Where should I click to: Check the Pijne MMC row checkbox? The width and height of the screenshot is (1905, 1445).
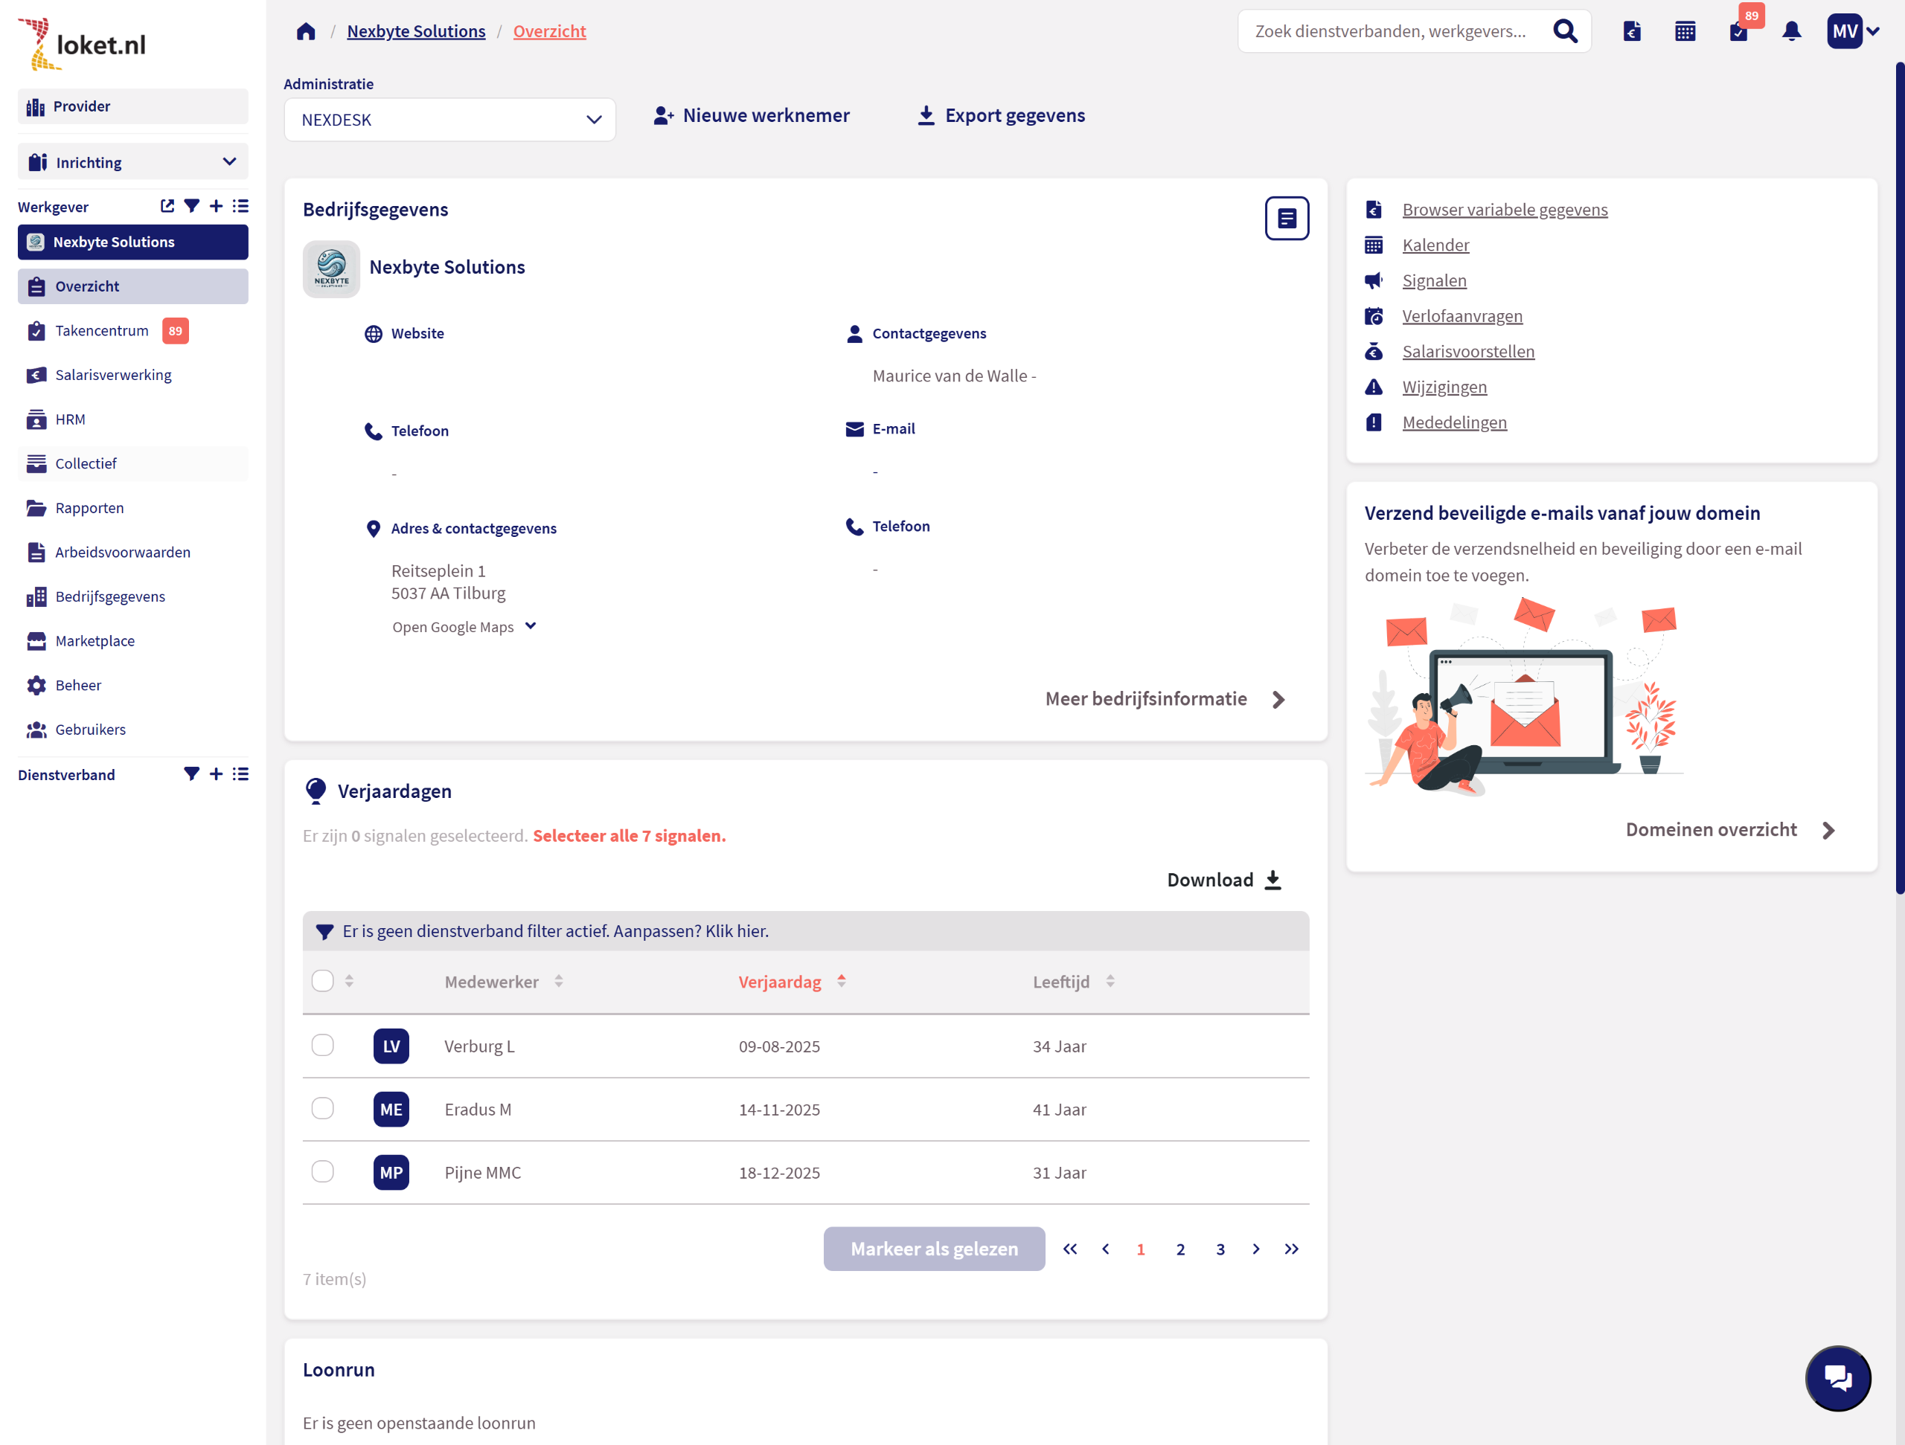click(323, 1171)
